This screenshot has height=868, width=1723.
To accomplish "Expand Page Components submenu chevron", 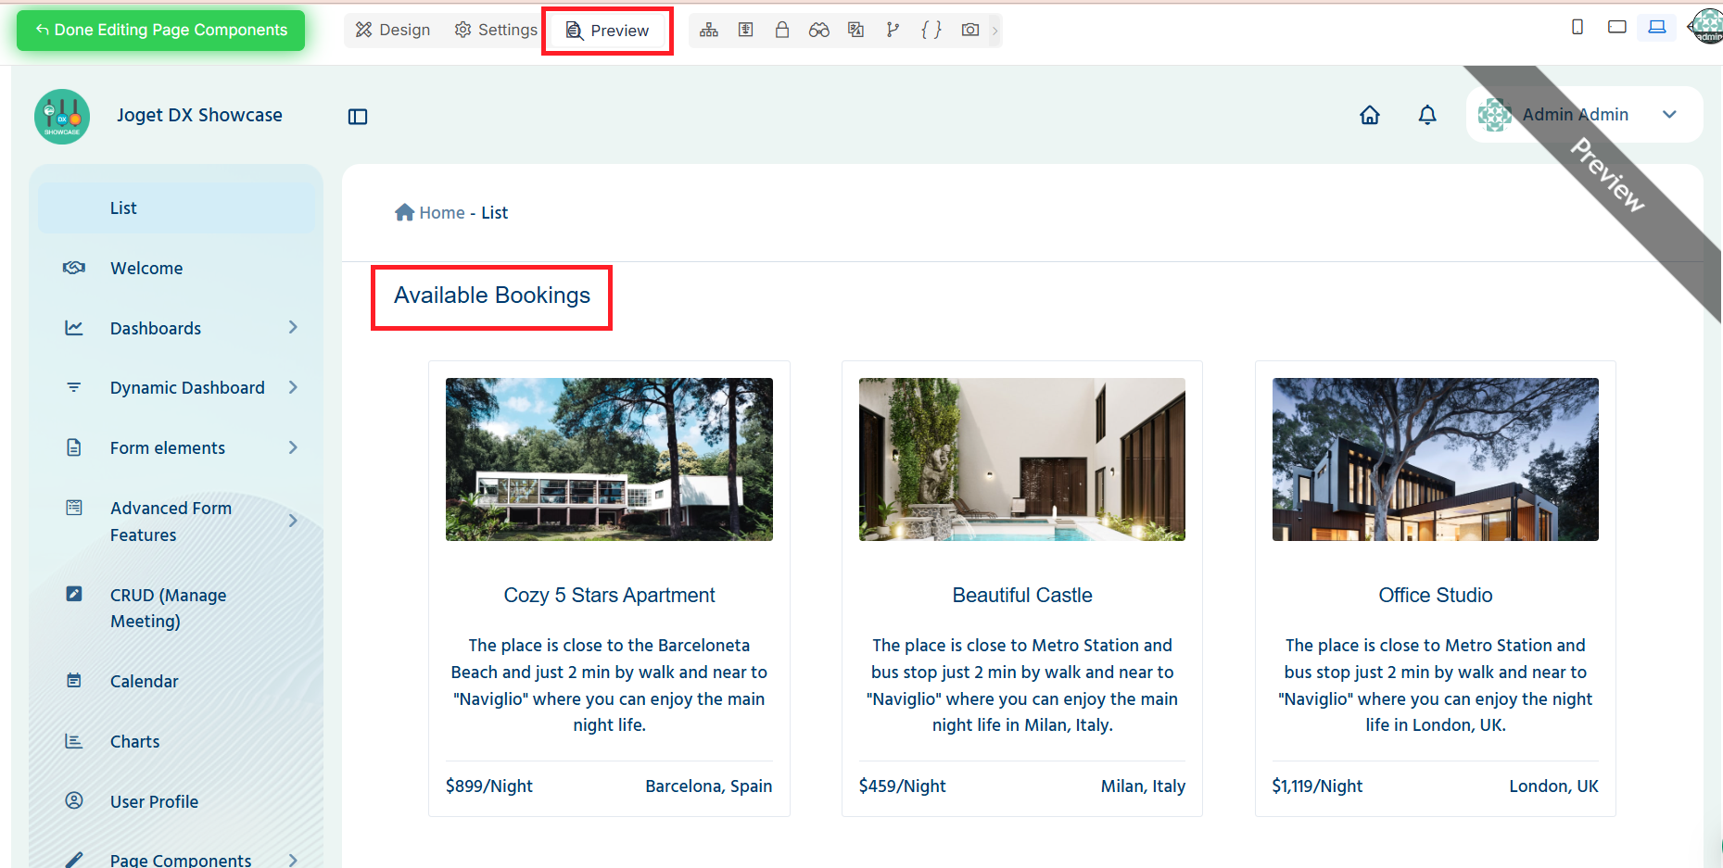I will [293, 860].
